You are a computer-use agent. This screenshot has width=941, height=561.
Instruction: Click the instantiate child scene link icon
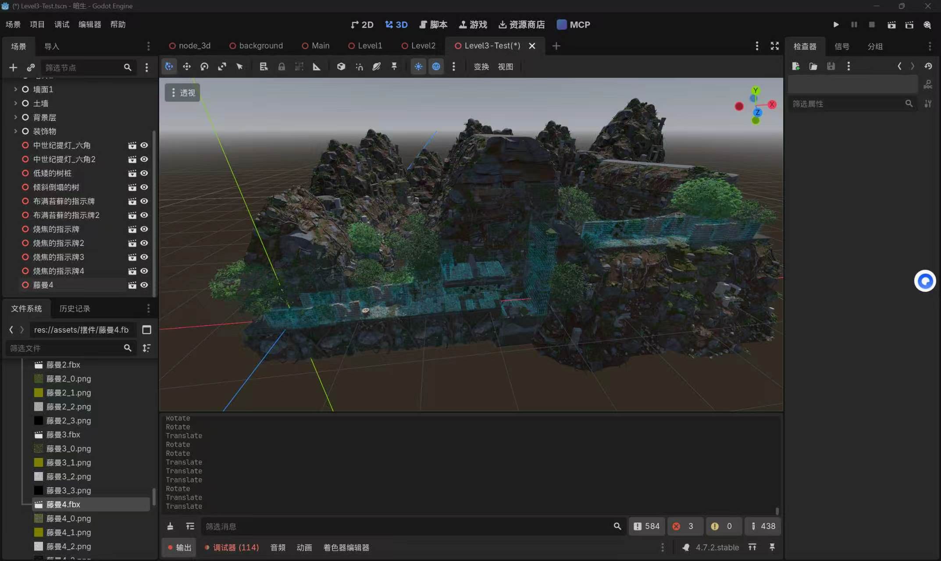tap(31, 67)
